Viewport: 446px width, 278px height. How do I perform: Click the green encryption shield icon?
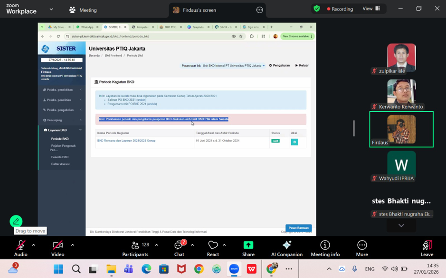click(317, 9)
